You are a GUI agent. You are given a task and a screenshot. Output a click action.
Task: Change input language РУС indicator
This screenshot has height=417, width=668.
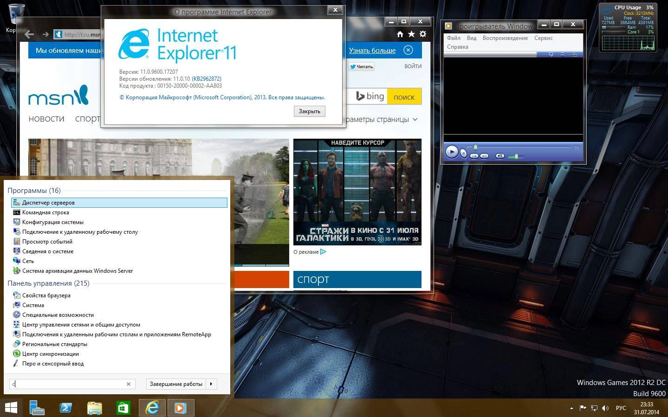621,408
